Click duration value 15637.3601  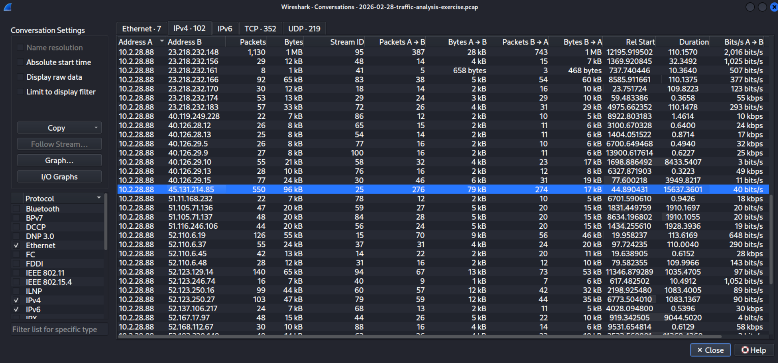pos(682,190)
